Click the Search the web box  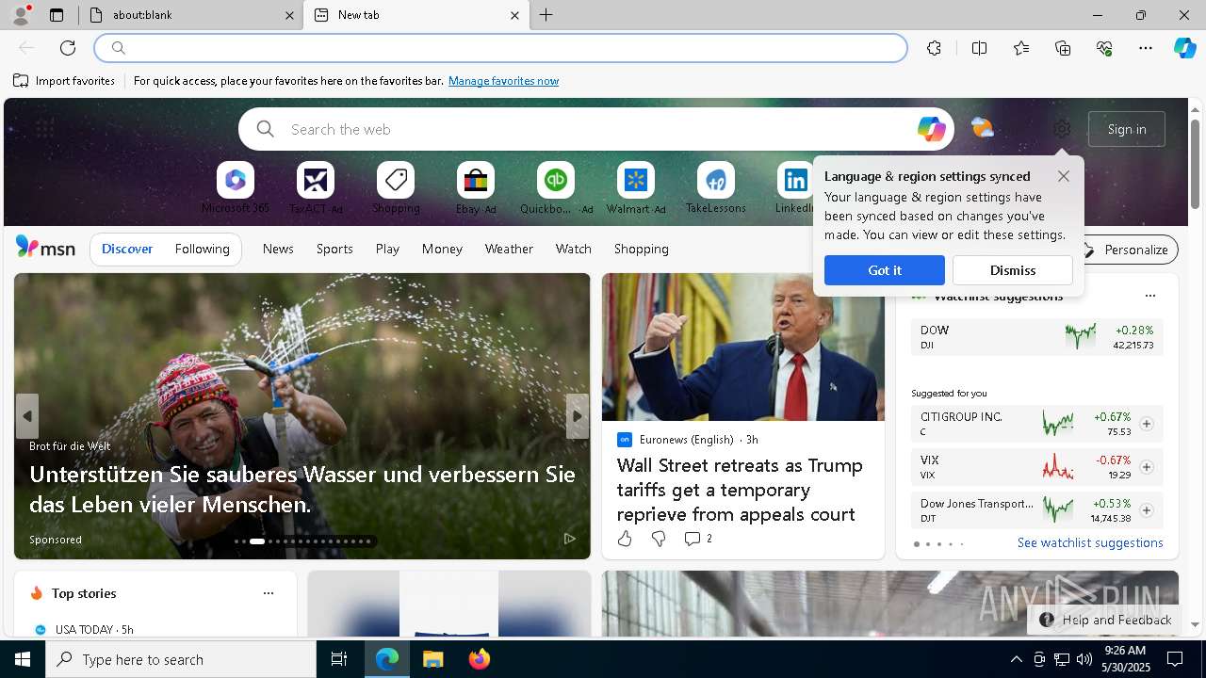pos(595,129)
